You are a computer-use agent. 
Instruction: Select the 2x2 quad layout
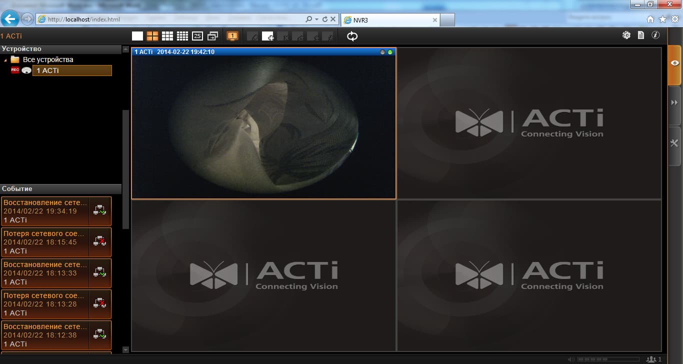click(152, 36)
